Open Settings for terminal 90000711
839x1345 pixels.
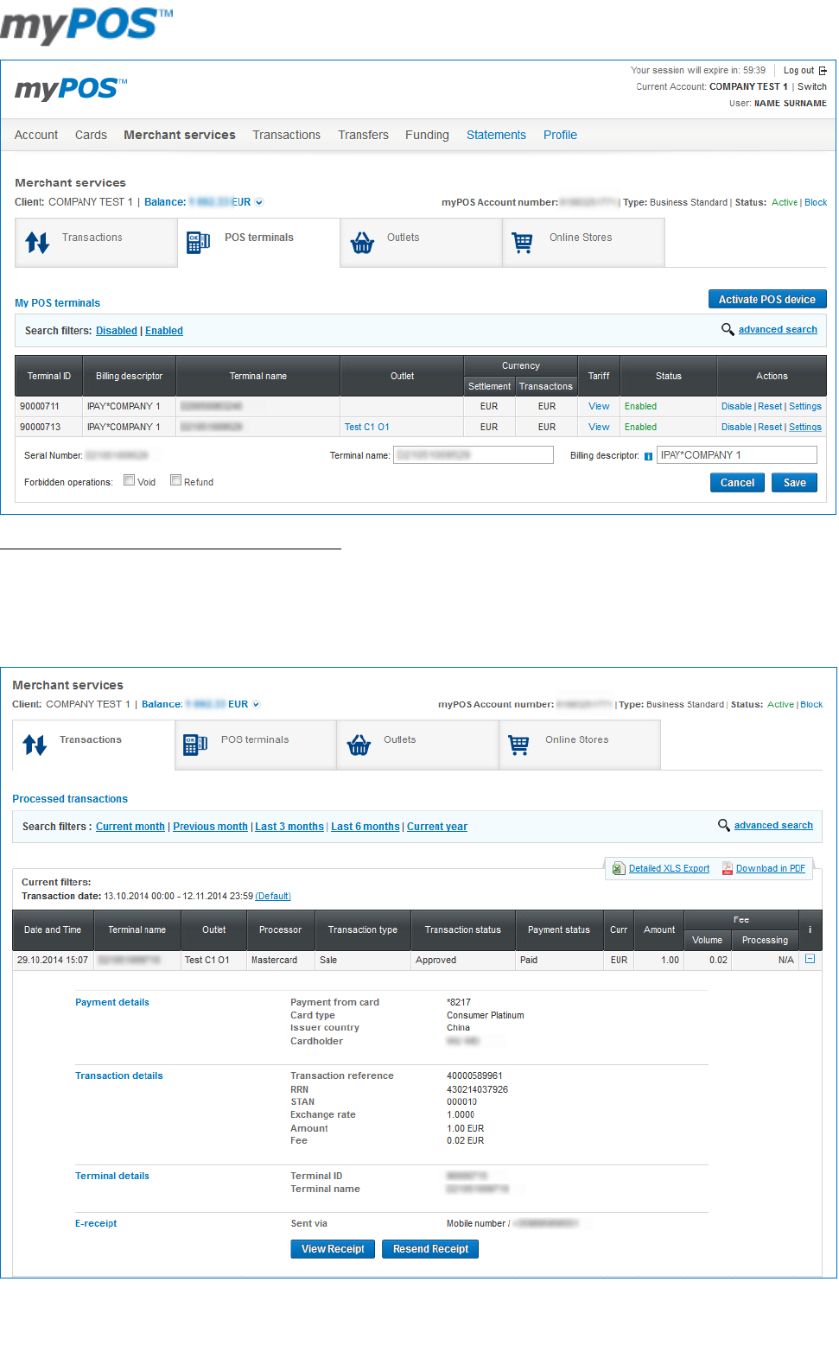[805, 406]
